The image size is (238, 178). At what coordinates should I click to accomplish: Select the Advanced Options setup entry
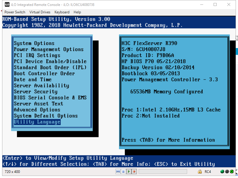click(37, 109)
